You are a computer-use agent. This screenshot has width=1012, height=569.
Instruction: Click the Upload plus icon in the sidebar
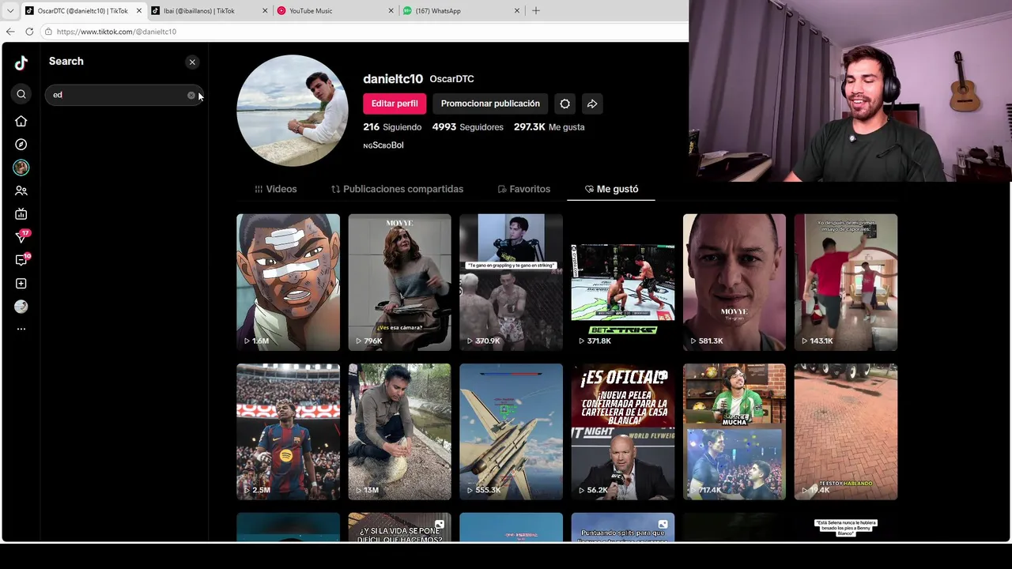coord(21,283)
